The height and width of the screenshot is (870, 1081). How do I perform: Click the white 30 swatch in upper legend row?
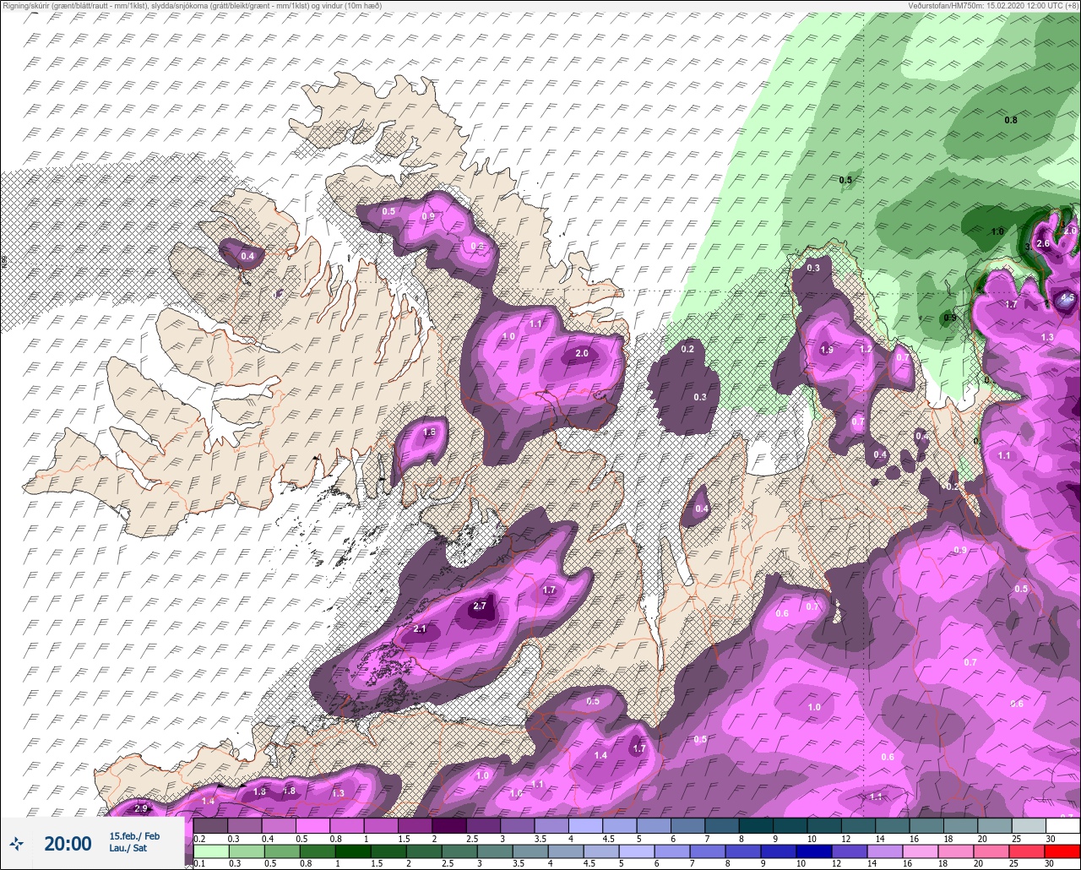tap(1063, 825)
